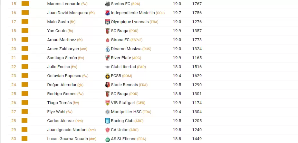Viewport: 298px width, 143px height.
Task: Click rank number 27 for Elye Wahi
Action: click(14, 112)
